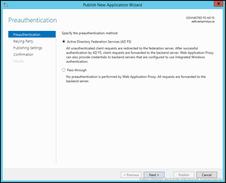Click the wizard icon in the title bar
This screenshot has width=226, height=183.
click(6, 5)
